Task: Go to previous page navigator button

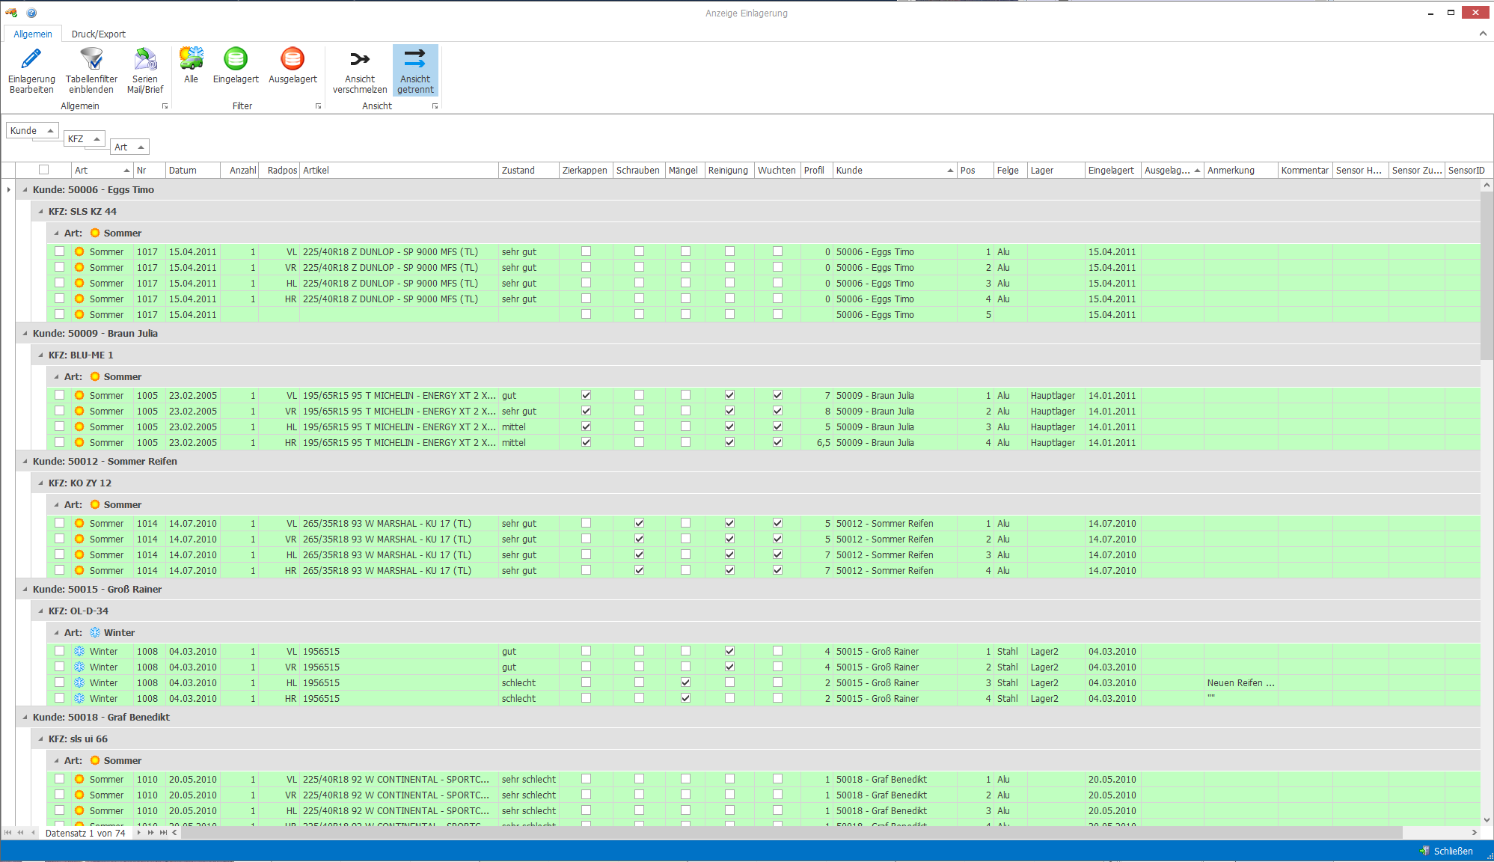Action: (x=21, y=833)
